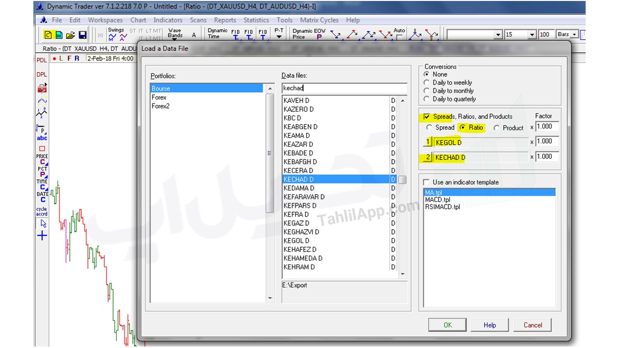Select the numbered wave label tool
Image resolution: width=619 pixels, height=348 pixels.
click(x=42, y=114)
